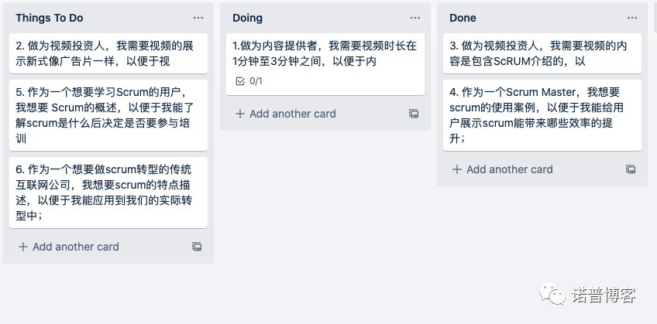Click the WeChat logo watermark

pyautogui.click(x=552, y=294)
